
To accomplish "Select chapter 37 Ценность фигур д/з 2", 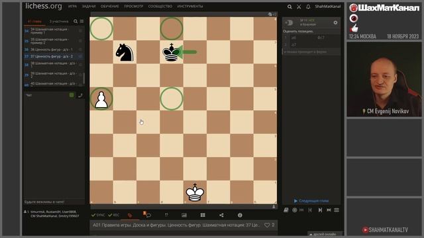I will pos(54,56).
